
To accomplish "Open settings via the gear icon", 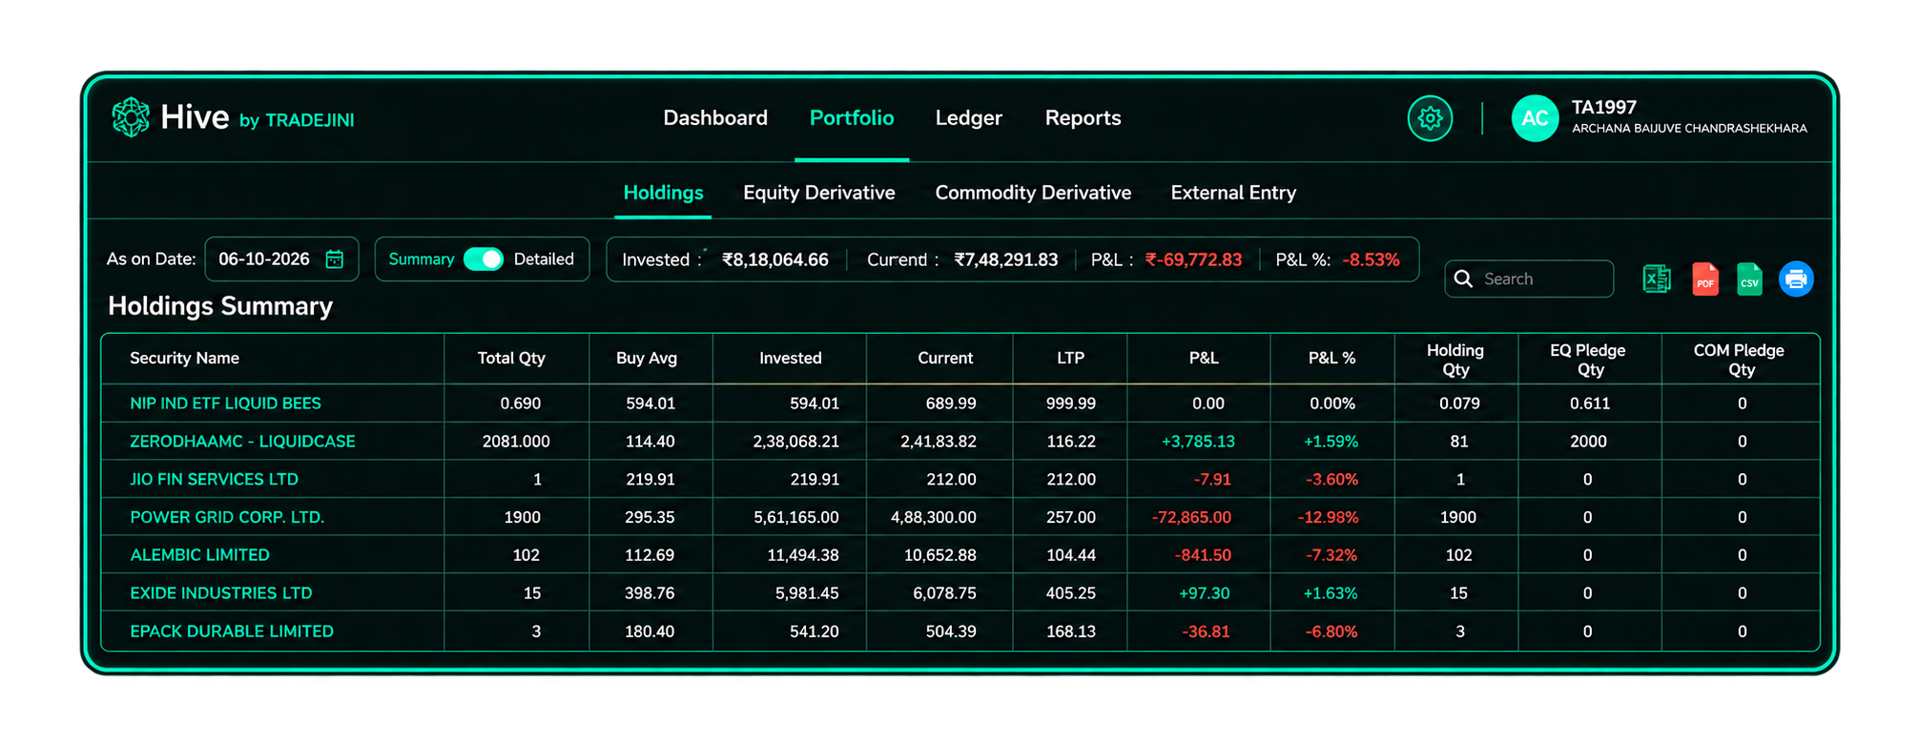I will [x=1430, y=118].
